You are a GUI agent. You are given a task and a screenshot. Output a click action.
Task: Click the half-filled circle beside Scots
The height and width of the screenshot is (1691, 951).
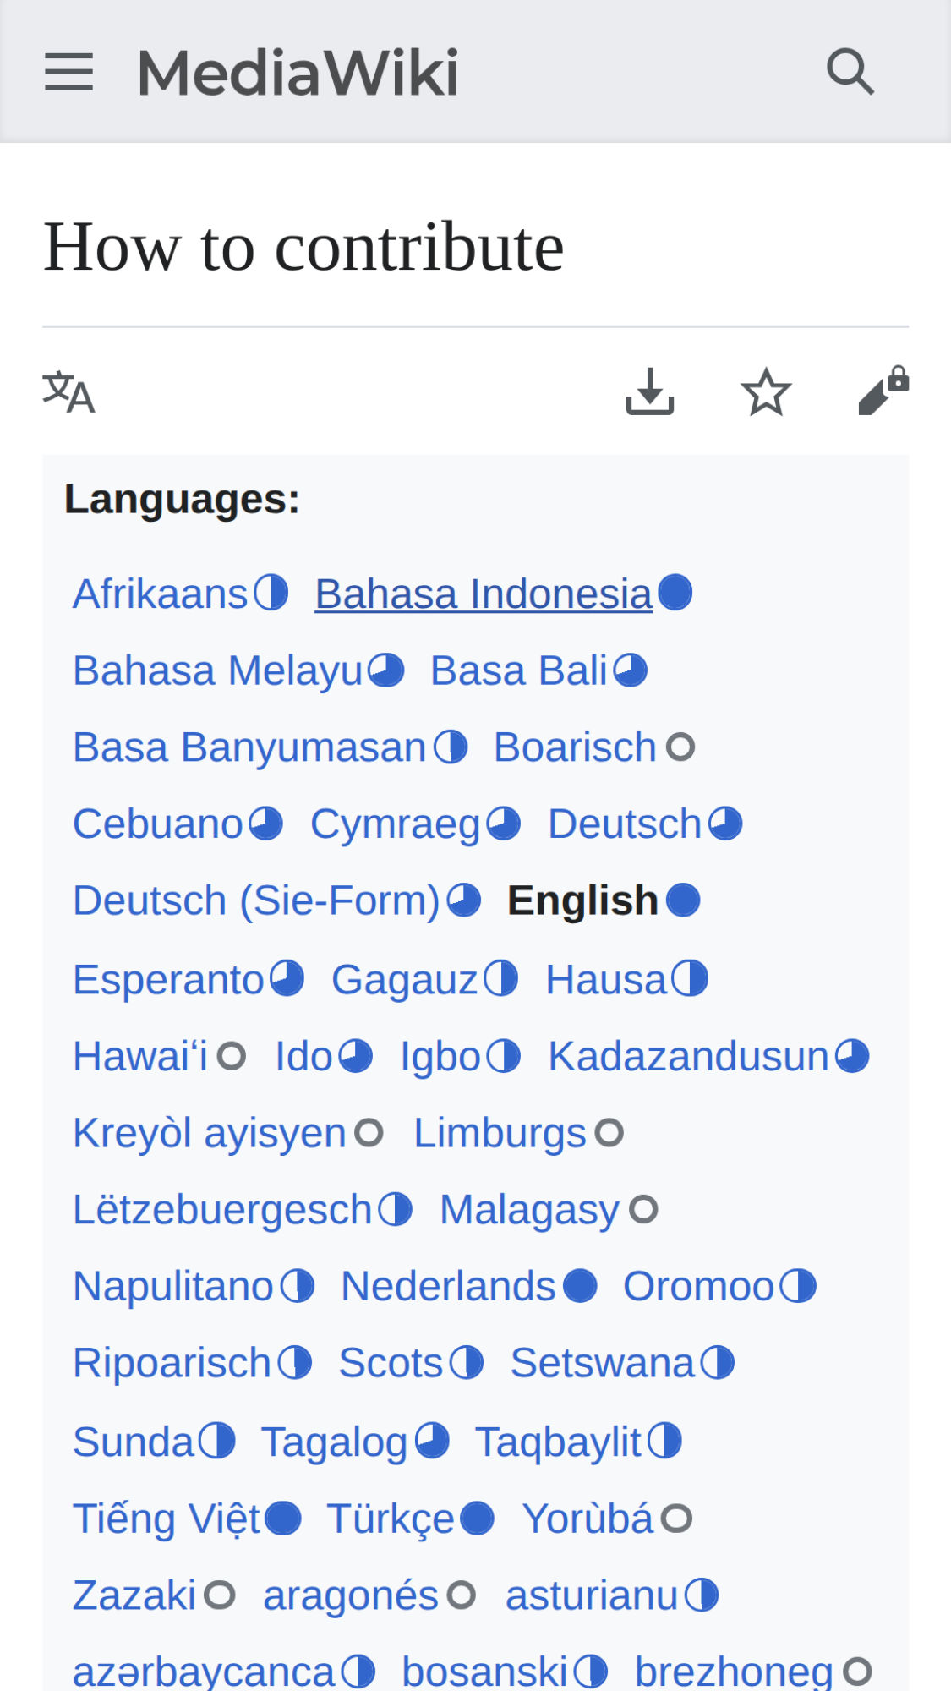coord(466,1360)
